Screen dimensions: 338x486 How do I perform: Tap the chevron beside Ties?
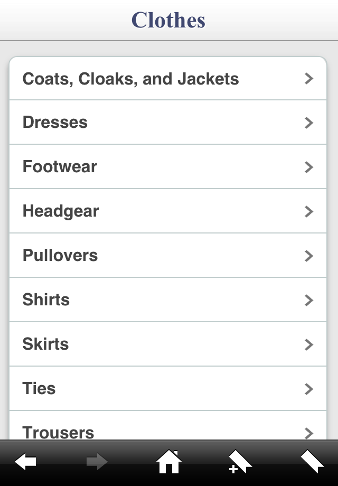(309, 389)
